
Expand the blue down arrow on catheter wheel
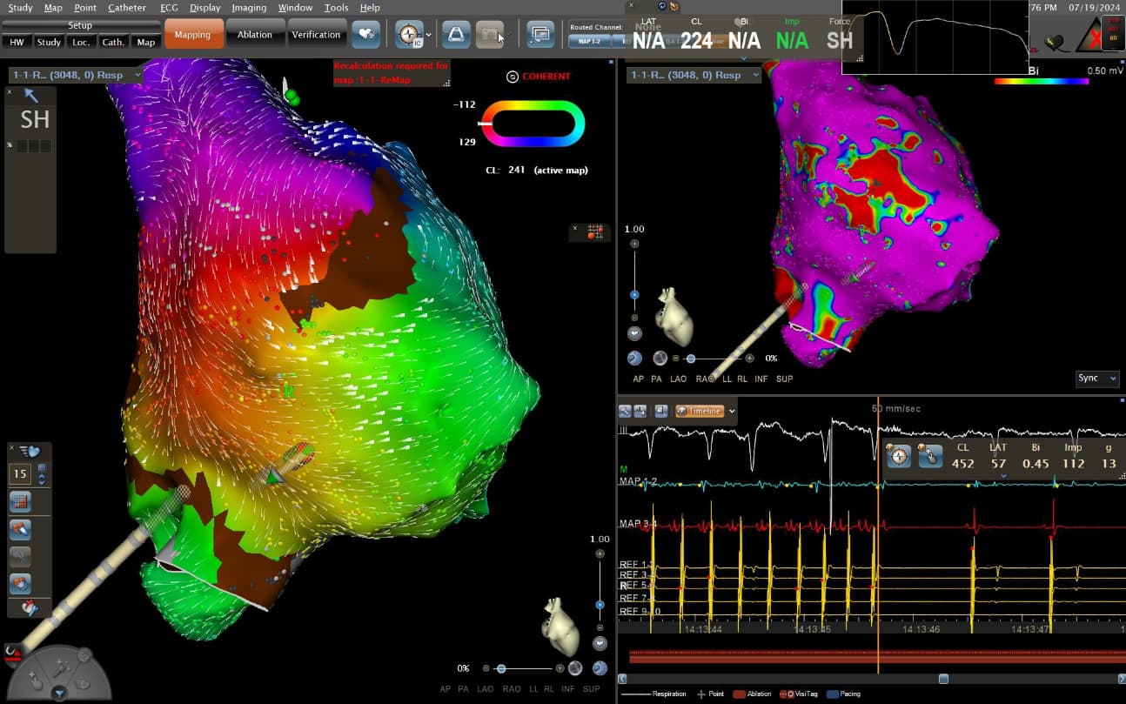[58, 694]
